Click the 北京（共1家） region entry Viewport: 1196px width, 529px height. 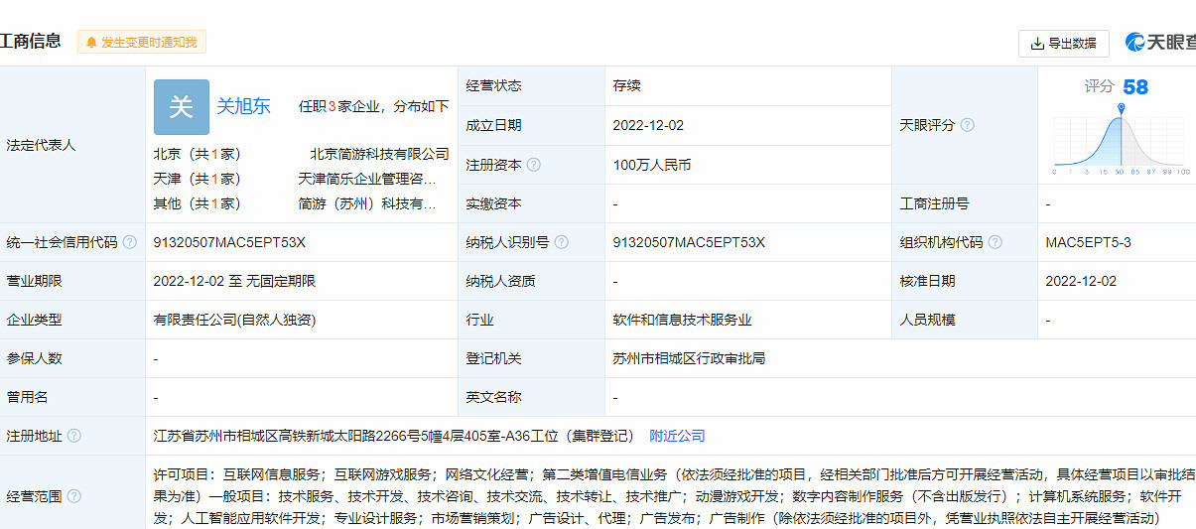point(197,154)
